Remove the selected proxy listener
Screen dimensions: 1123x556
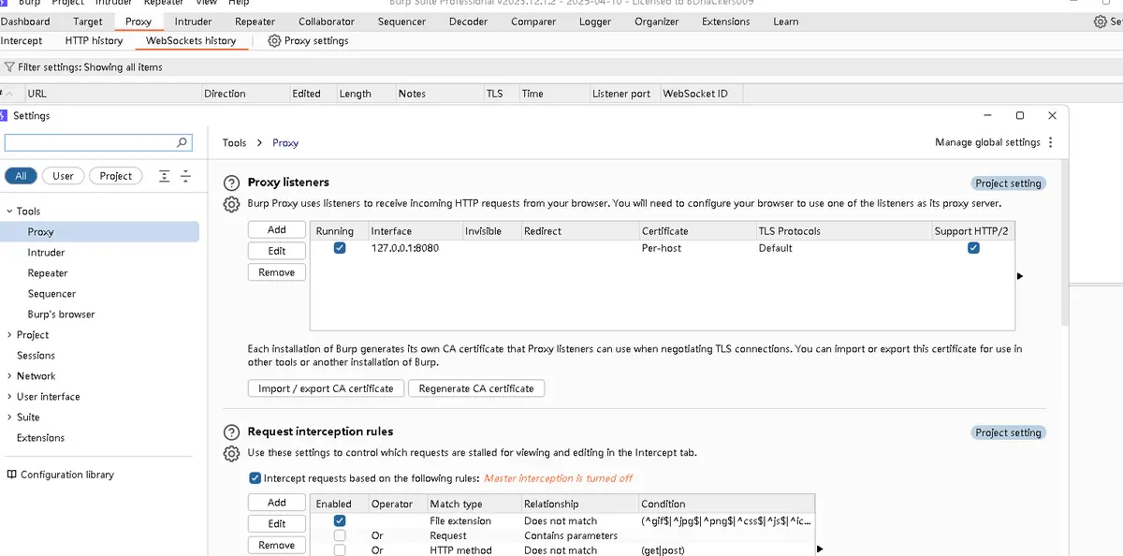click(x=277, y=272)
